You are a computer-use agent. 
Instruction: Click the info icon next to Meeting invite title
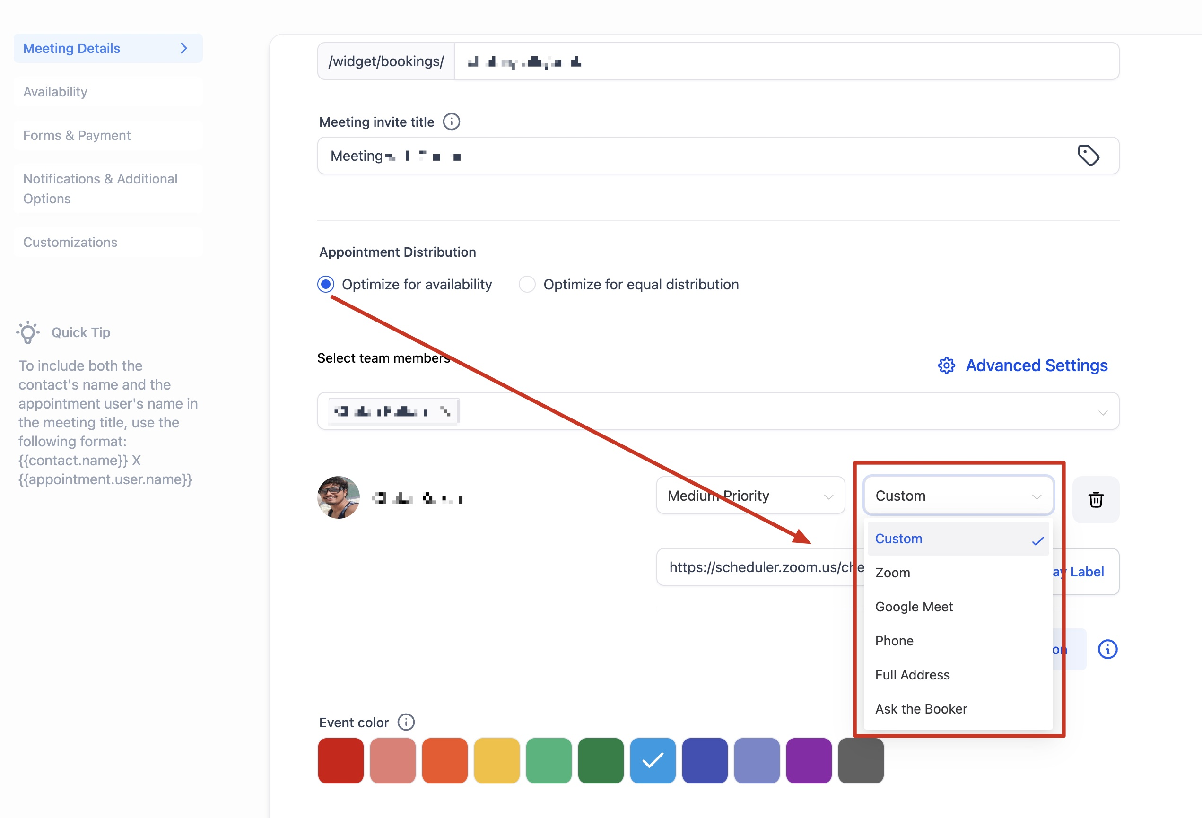pos(451,122)
